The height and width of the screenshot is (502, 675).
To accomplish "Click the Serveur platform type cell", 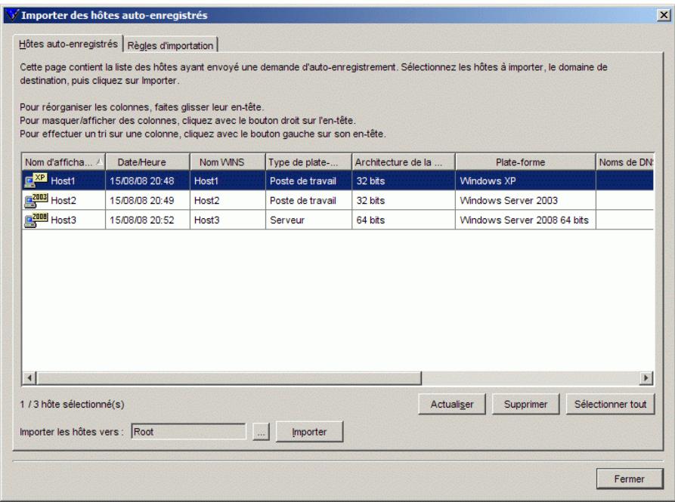I will click(x=308, y=220).
